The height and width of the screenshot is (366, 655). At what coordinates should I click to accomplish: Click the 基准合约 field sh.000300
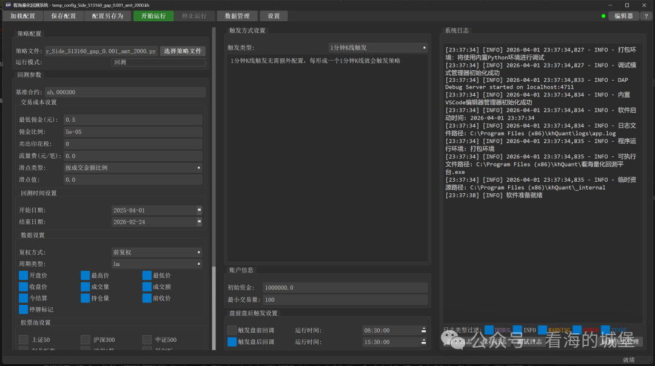[125, 92]
